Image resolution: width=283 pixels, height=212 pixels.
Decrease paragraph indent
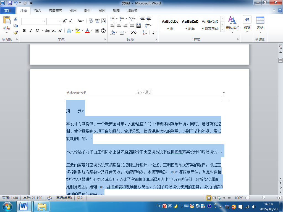coord(142,18)
